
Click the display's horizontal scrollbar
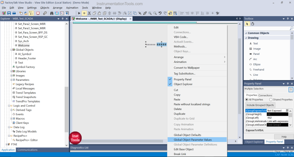[118, 141]
